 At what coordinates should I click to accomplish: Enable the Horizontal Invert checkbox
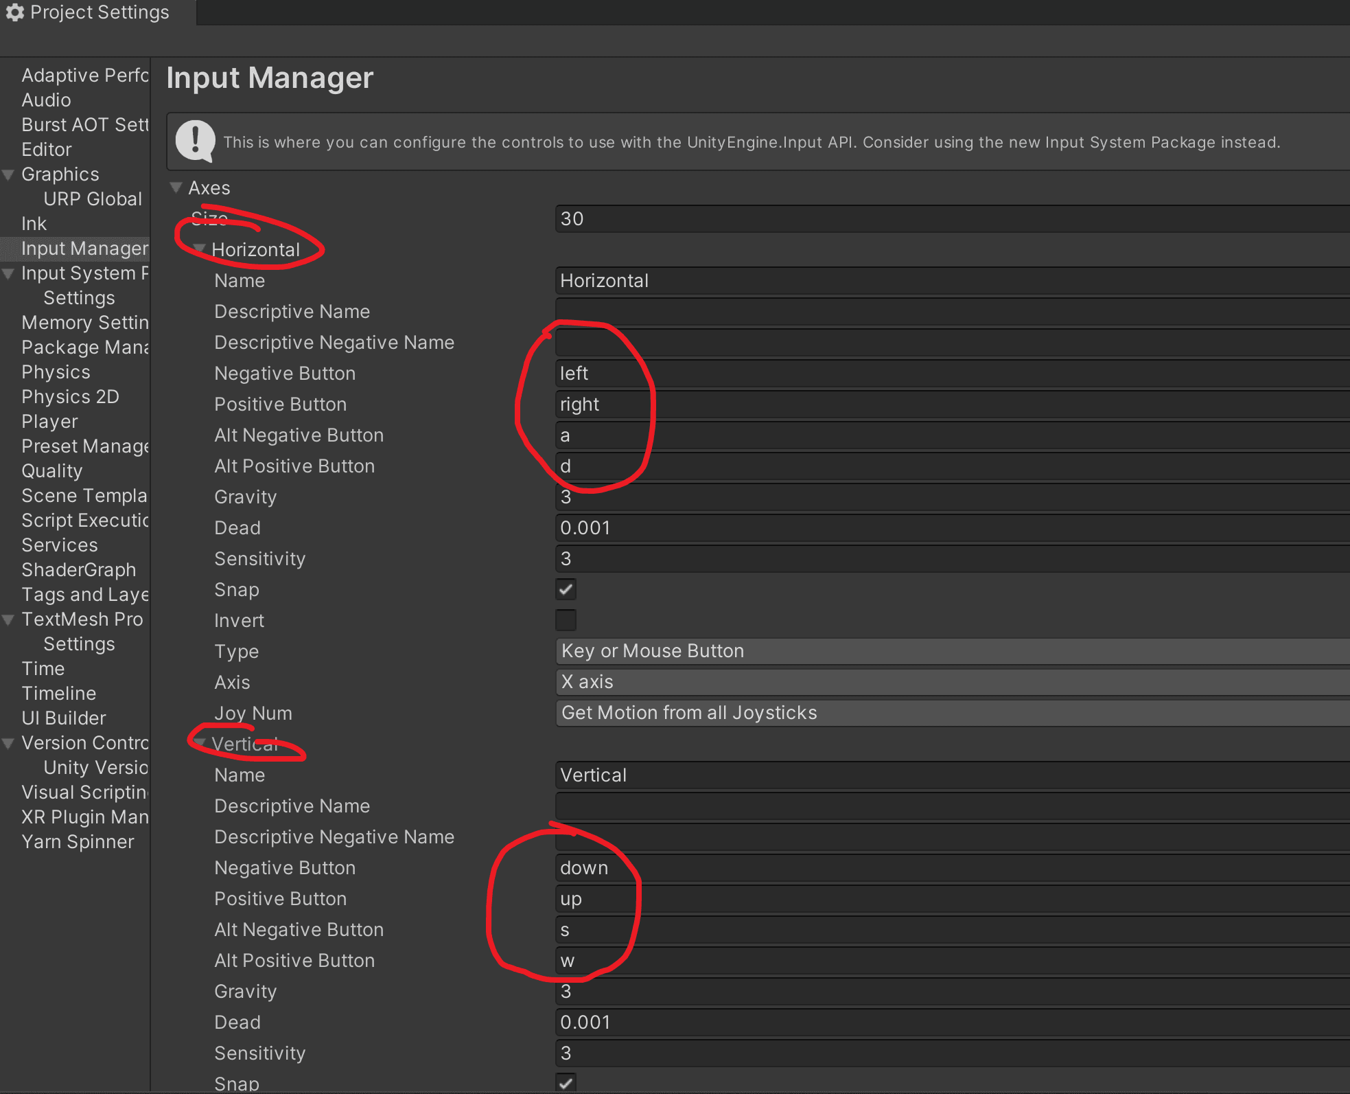click(566, 620)
